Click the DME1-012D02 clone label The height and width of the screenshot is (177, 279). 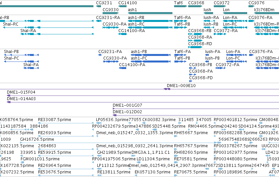tap(127, 112)
